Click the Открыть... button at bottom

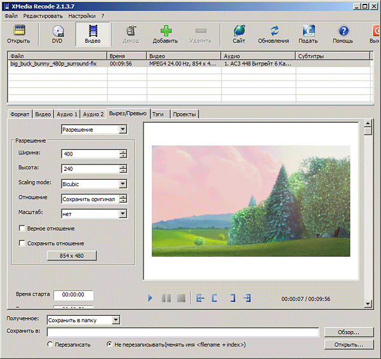[x=349, y=344]
